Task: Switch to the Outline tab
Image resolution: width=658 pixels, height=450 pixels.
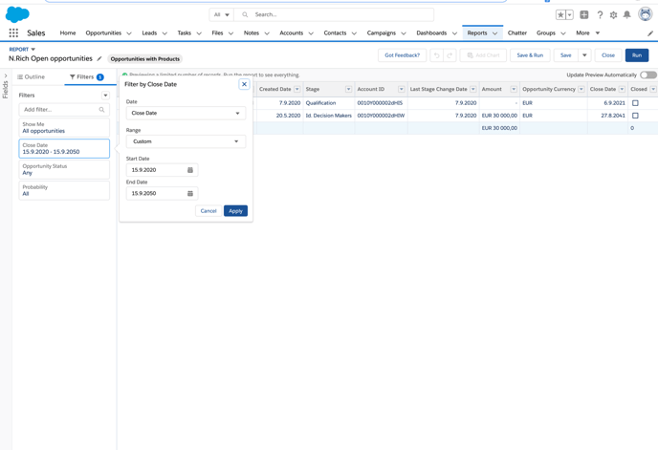Action: pyautogui.click(x=31, y=76)
